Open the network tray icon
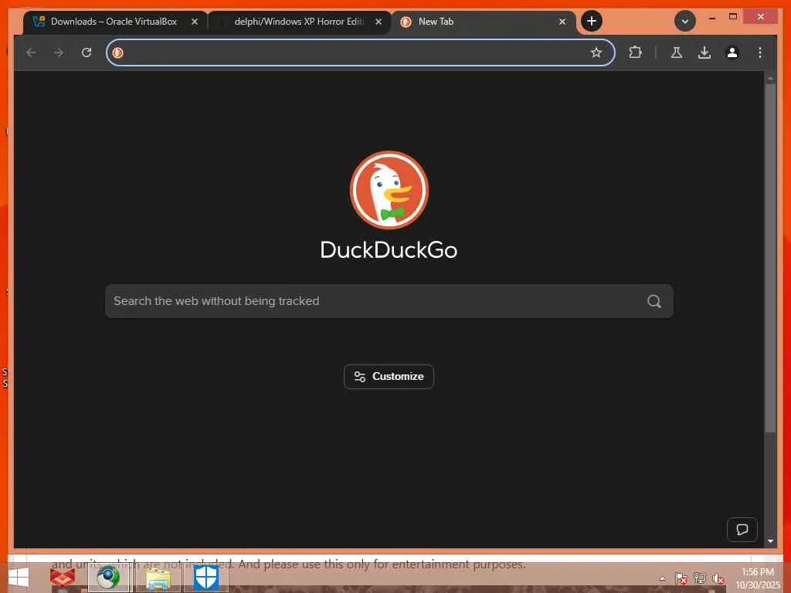This screenshot has width=791, height=593. 699,578
